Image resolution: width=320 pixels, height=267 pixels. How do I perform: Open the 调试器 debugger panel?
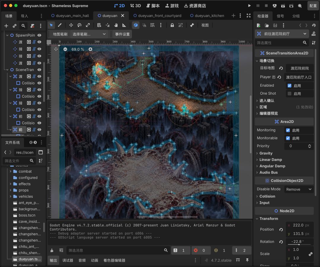pyautogui.click(x=68, y=260)
